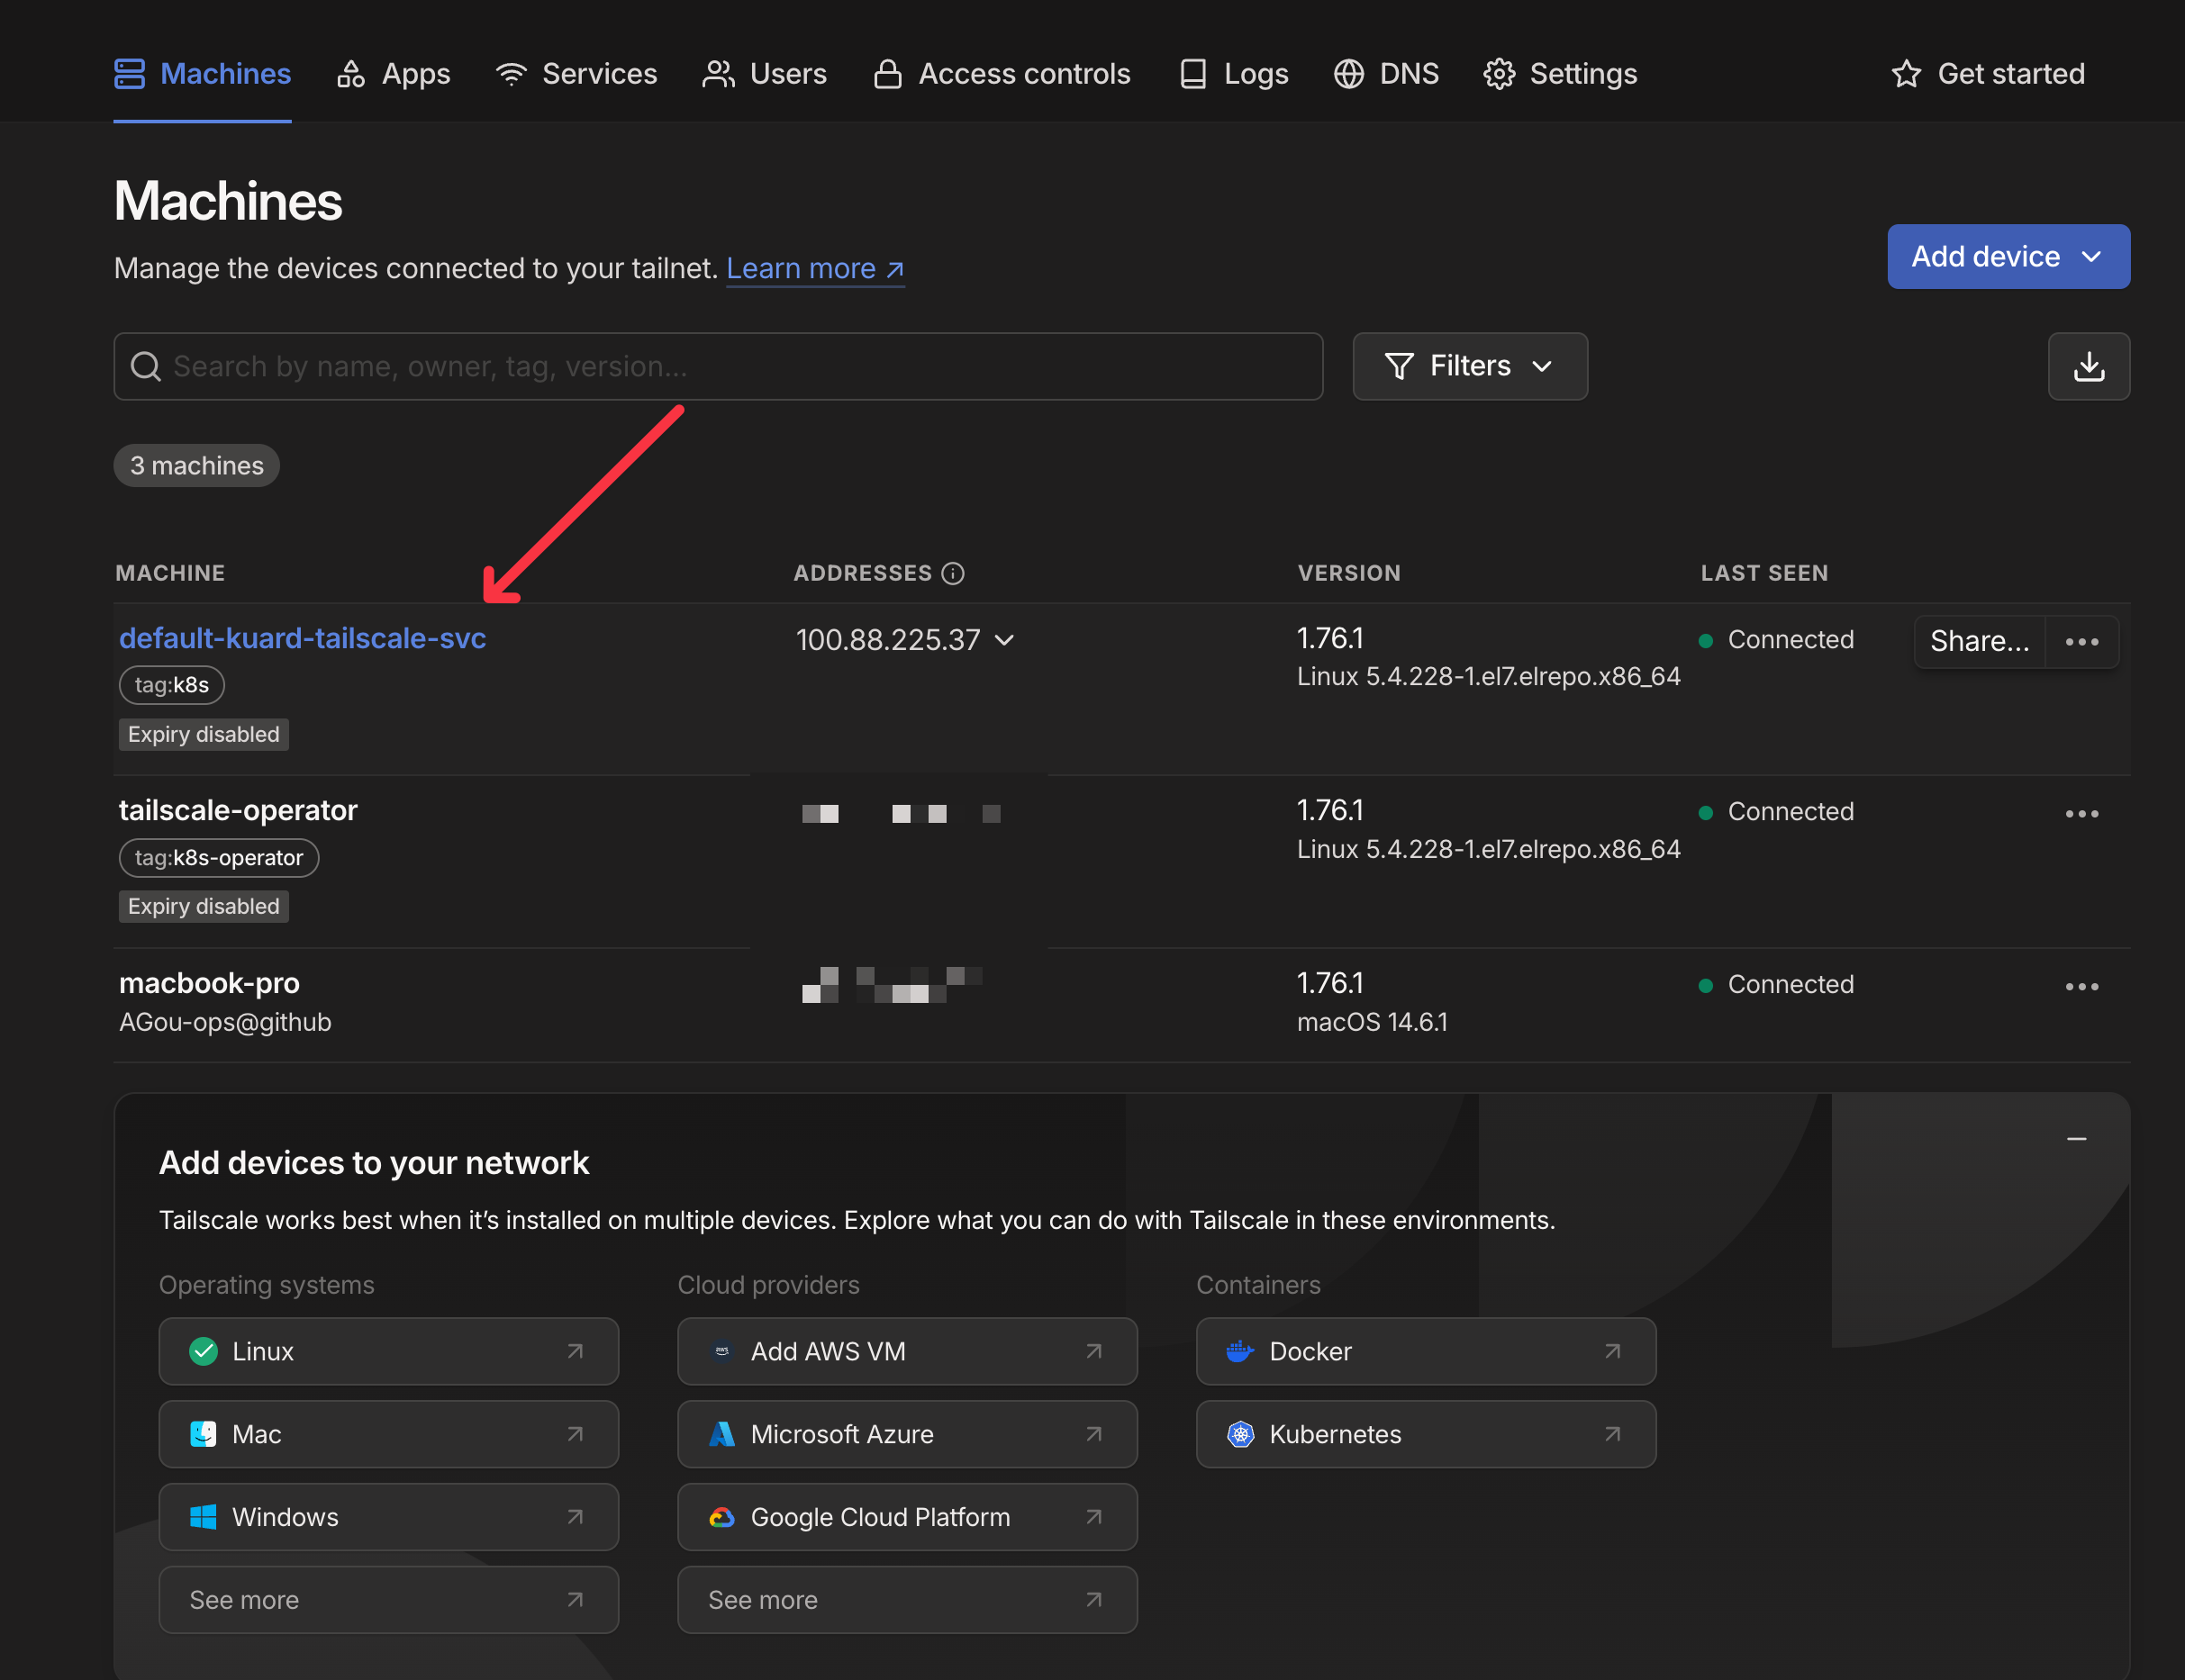2185x1680 pixels.
Task: Open the DNS tab
Action: point(1385,73)
